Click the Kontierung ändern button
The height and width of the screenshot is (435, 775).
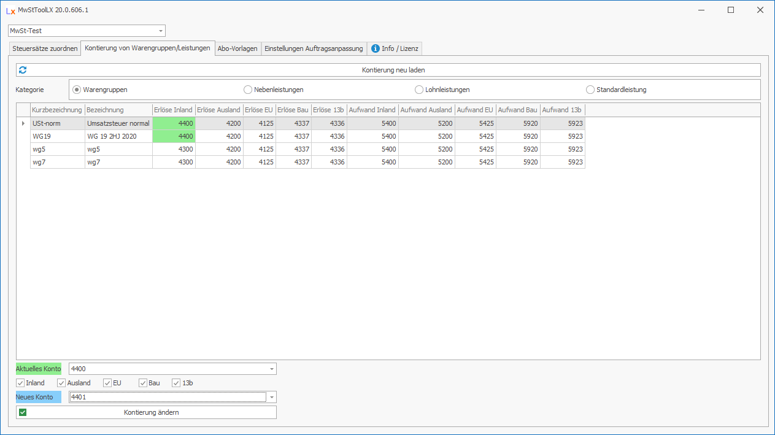151,412
